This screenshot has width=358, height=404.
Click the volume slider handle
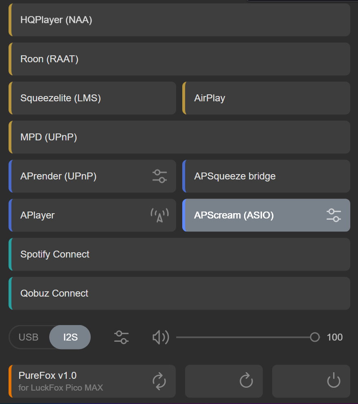point(314,337)
